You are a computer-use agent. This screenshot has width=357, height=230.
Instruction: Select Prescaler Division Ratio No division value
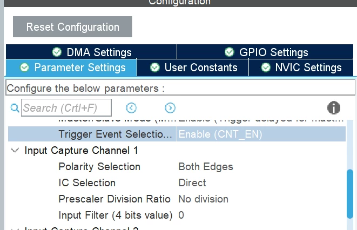tap(203, 199)
